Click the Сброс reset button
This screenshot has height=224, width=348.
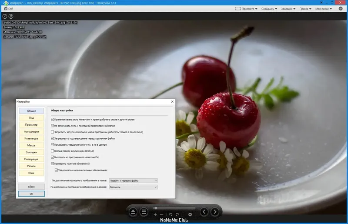[31, 187]
